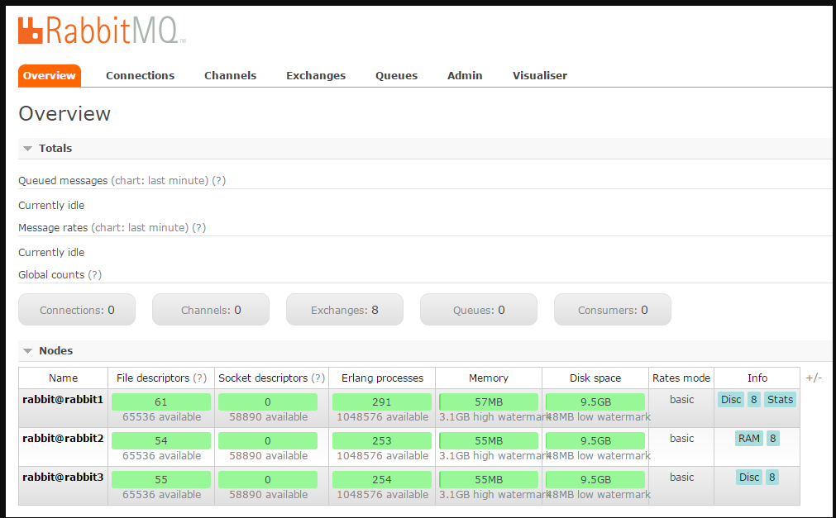Toggle Nodes table columns with +/-

pos(814,378)
